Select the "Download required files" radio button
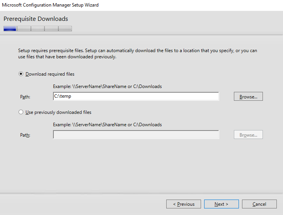Screen dimensions: 283x215 [x=21, y=74]
